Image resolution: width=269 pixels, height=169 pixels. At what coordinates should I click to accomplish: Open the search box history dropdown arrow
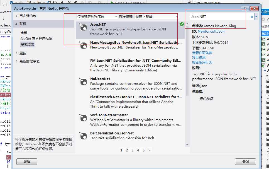(256, 17)
